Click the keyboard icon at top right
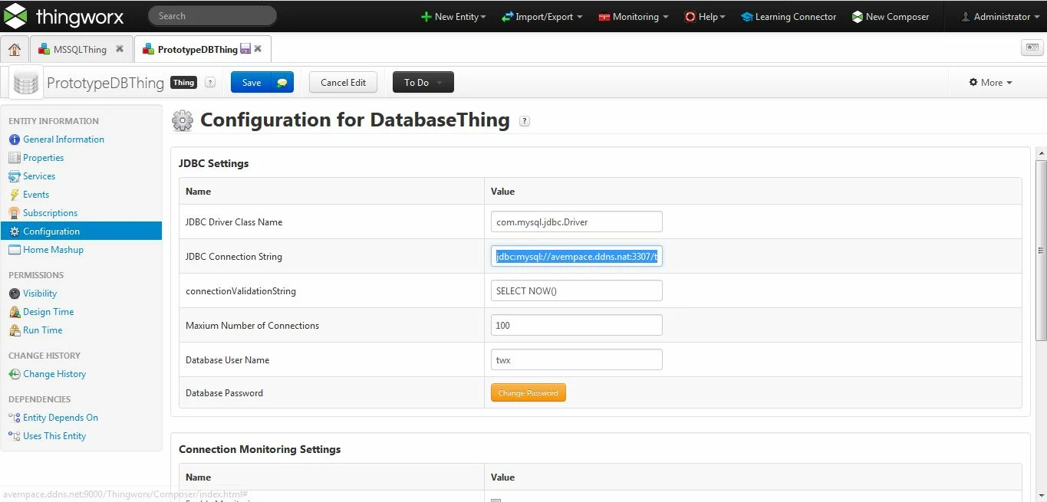 pos(1032,48)
